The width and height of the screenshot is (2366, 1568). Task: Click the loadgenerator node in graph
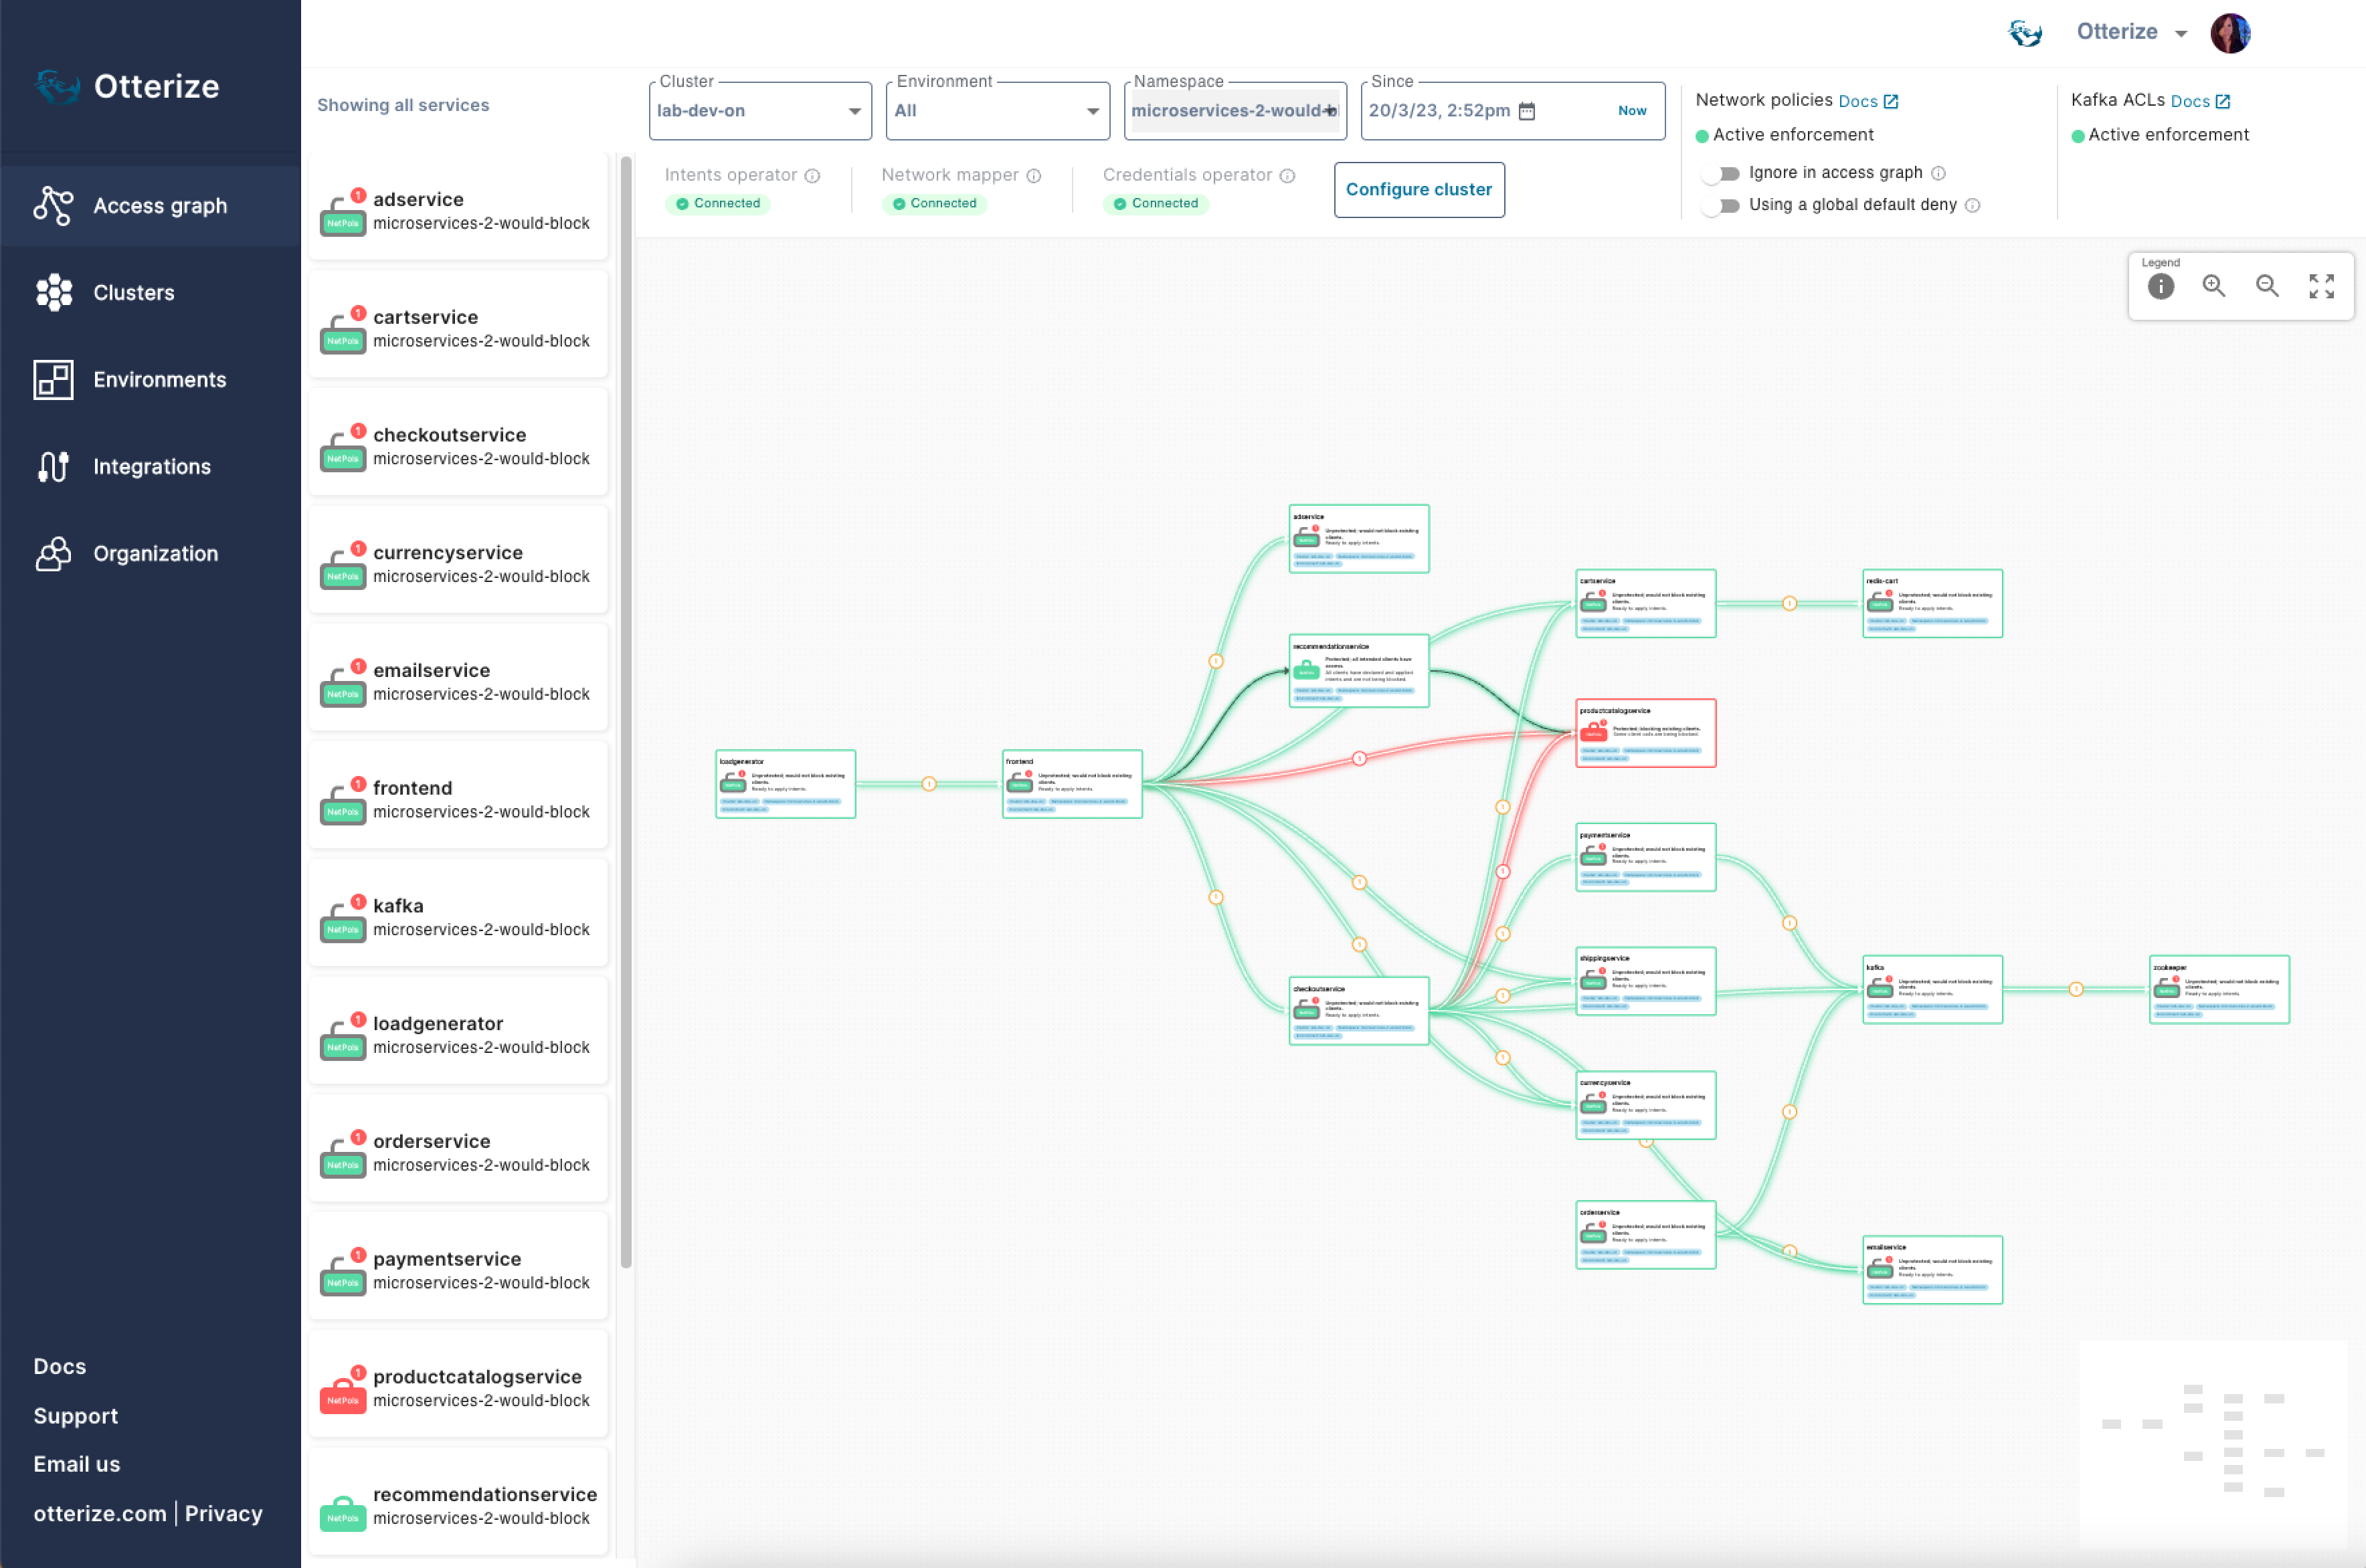coord(785,784)
